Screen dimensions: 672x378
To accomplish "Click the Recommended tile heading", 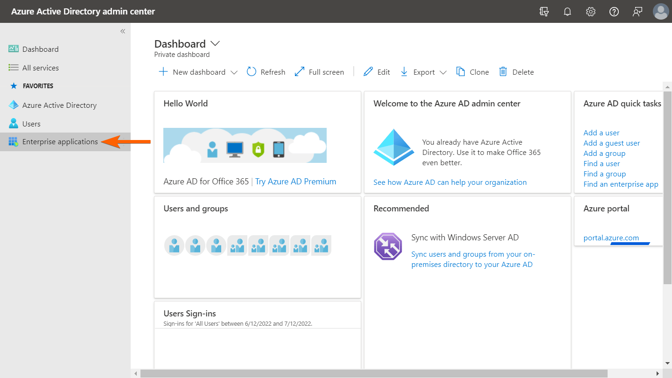I will point(401,209).
